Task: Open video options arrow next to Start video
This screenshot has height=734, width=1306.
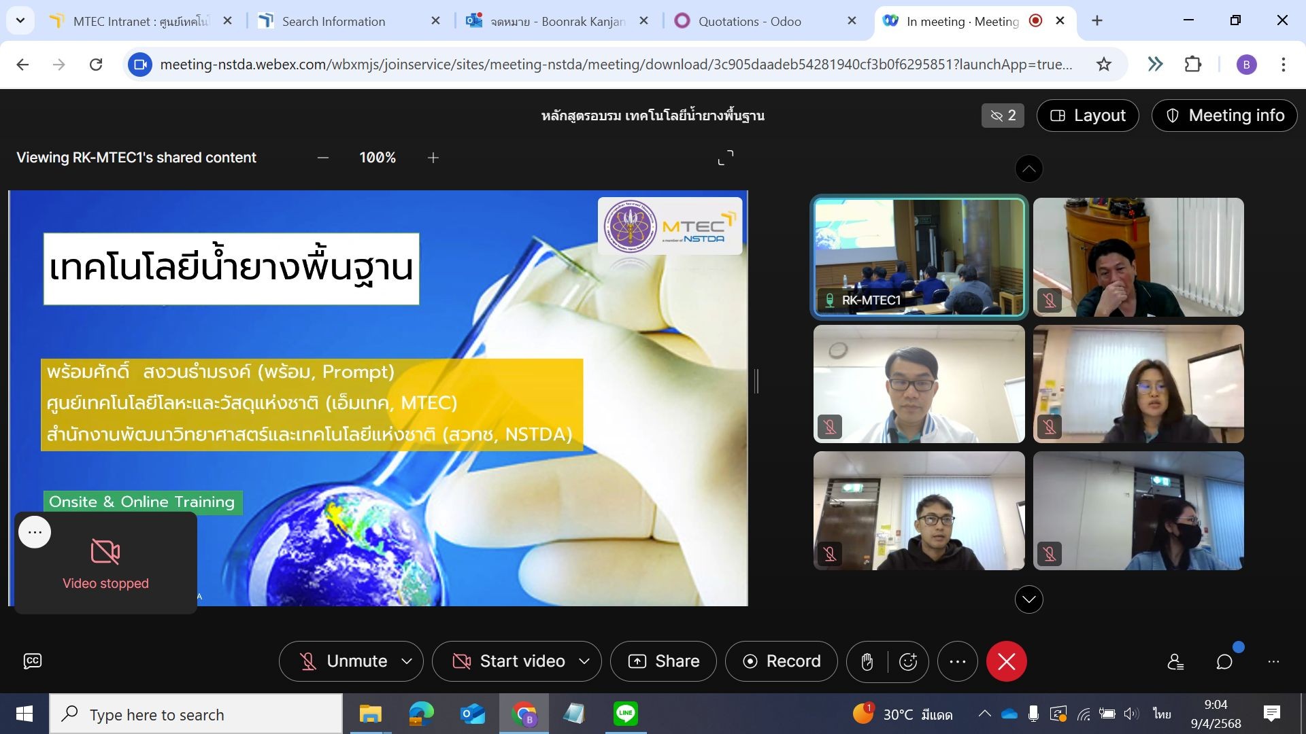Action: click(x=584, y=661)
